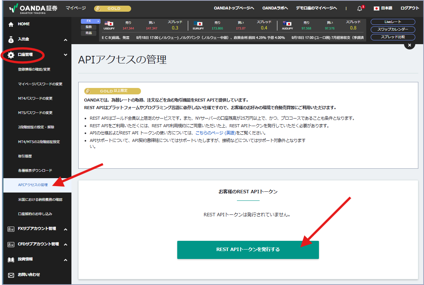Open the 日本語 language selector

pos(383,8)
